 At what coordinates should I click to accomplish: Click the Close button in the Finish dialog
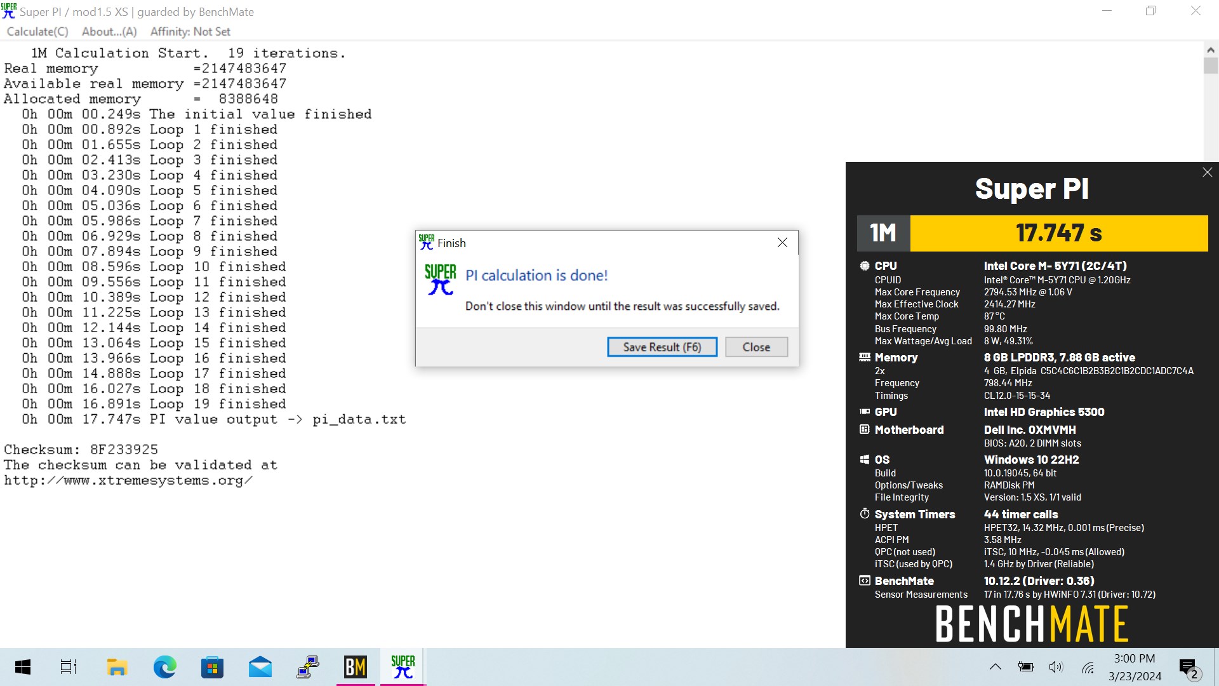756,347
